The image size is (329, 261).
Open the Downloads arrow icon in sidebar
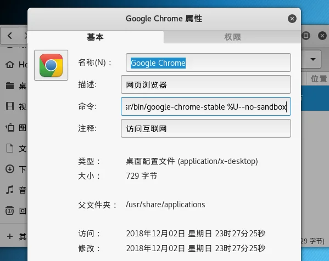[x=10, y=169]
